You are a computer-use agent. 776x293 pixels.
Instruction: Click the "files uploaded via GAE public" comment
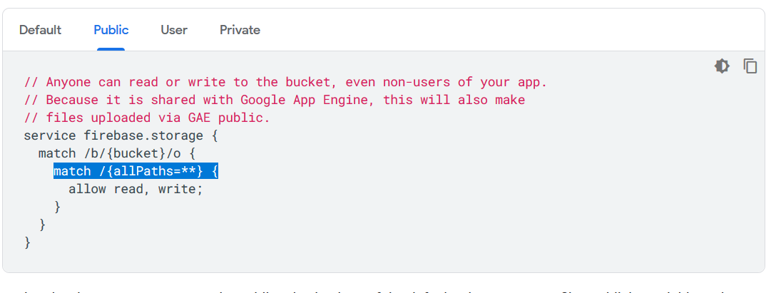pos(158,118)
